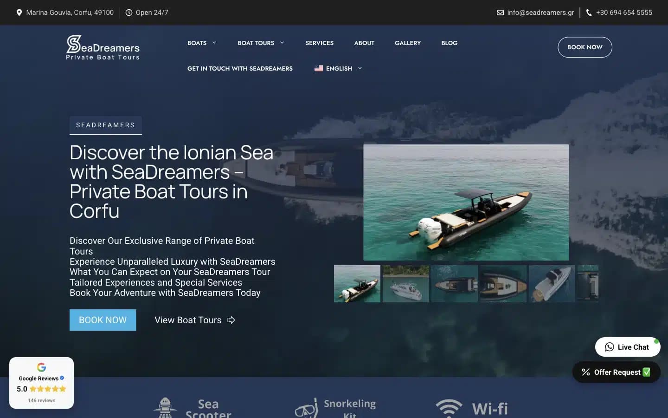Click the Wi-fi signal icon
668x418 pixels.
click(449, 408)
